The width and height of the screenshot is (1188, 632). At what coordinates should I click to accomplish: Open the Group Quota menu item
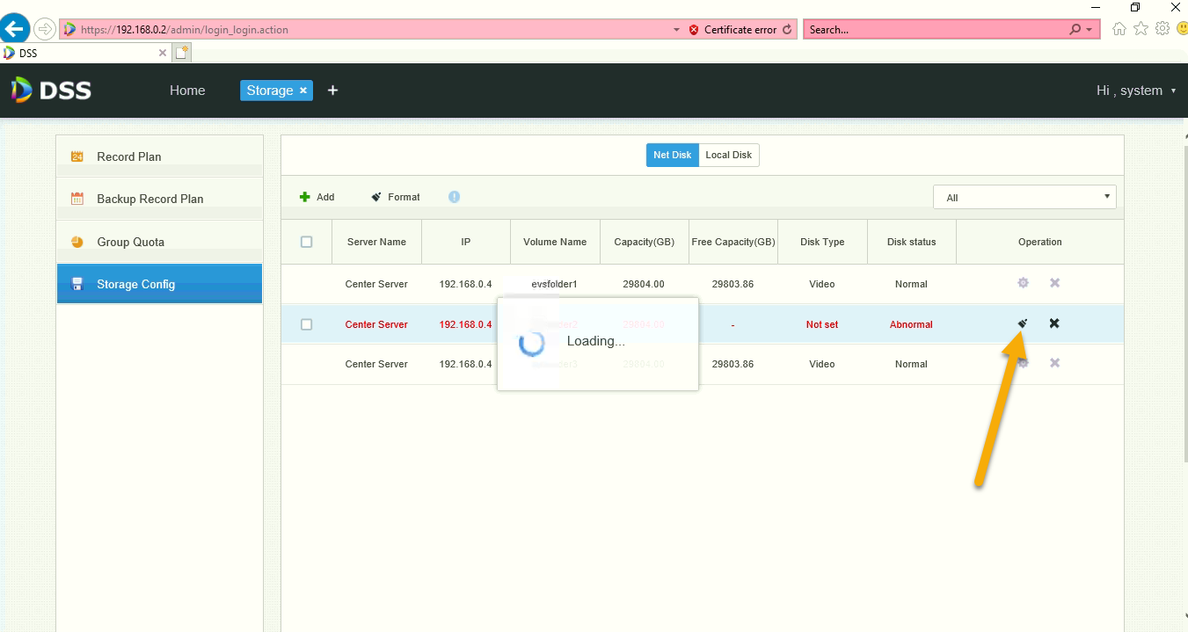[160, 242]
